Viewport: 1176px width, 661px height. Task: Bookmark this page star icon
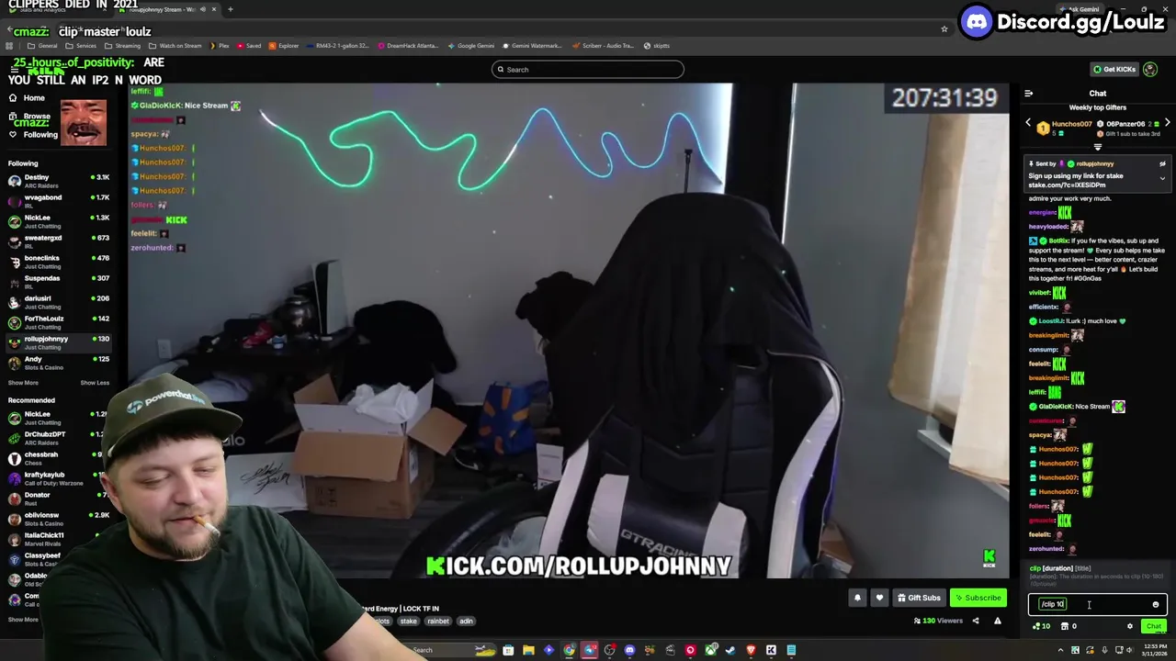coord(944,29)
